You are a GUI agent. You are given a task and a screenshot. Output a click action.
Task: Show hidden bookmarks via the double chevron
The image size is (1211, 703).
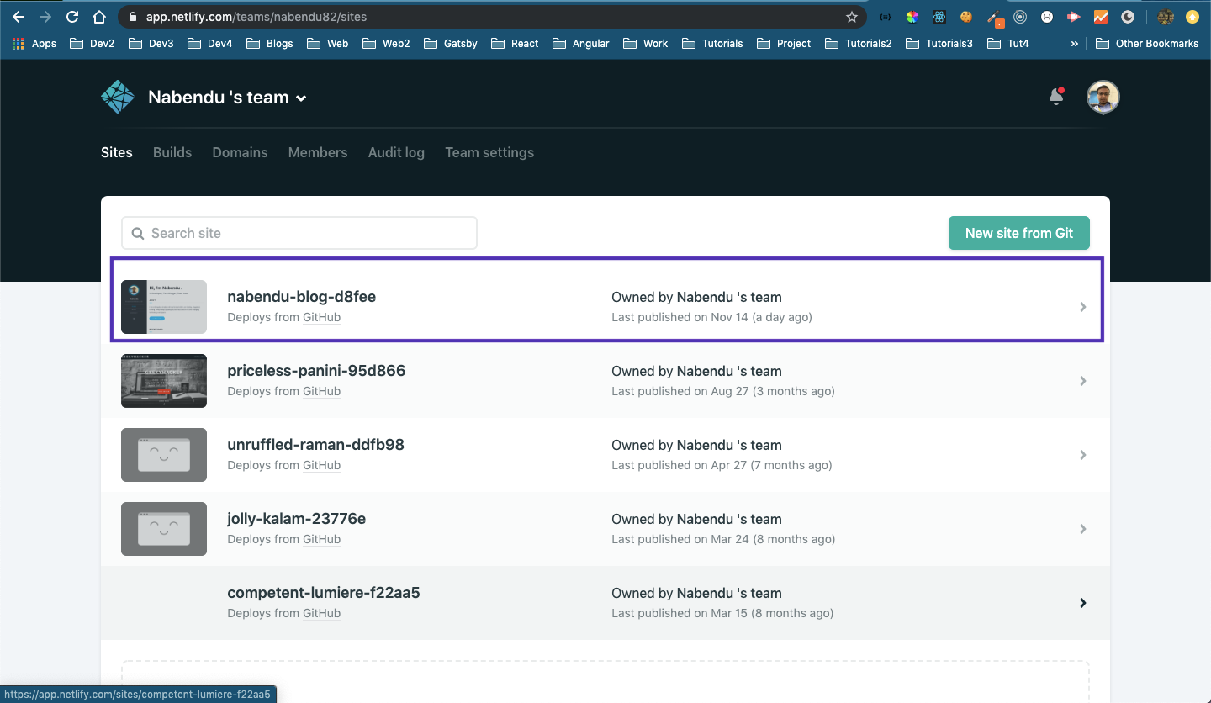point(1074,44)
